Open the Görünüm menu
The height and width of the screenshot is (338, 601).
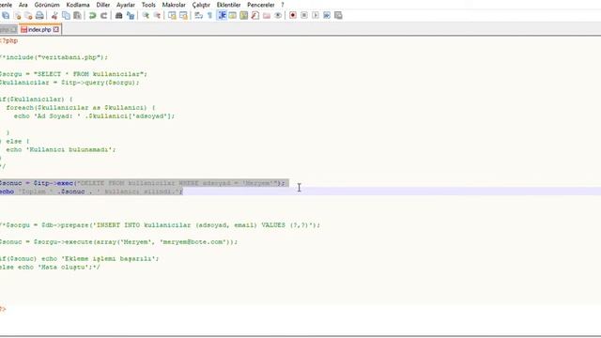click(x=47, y=5)
